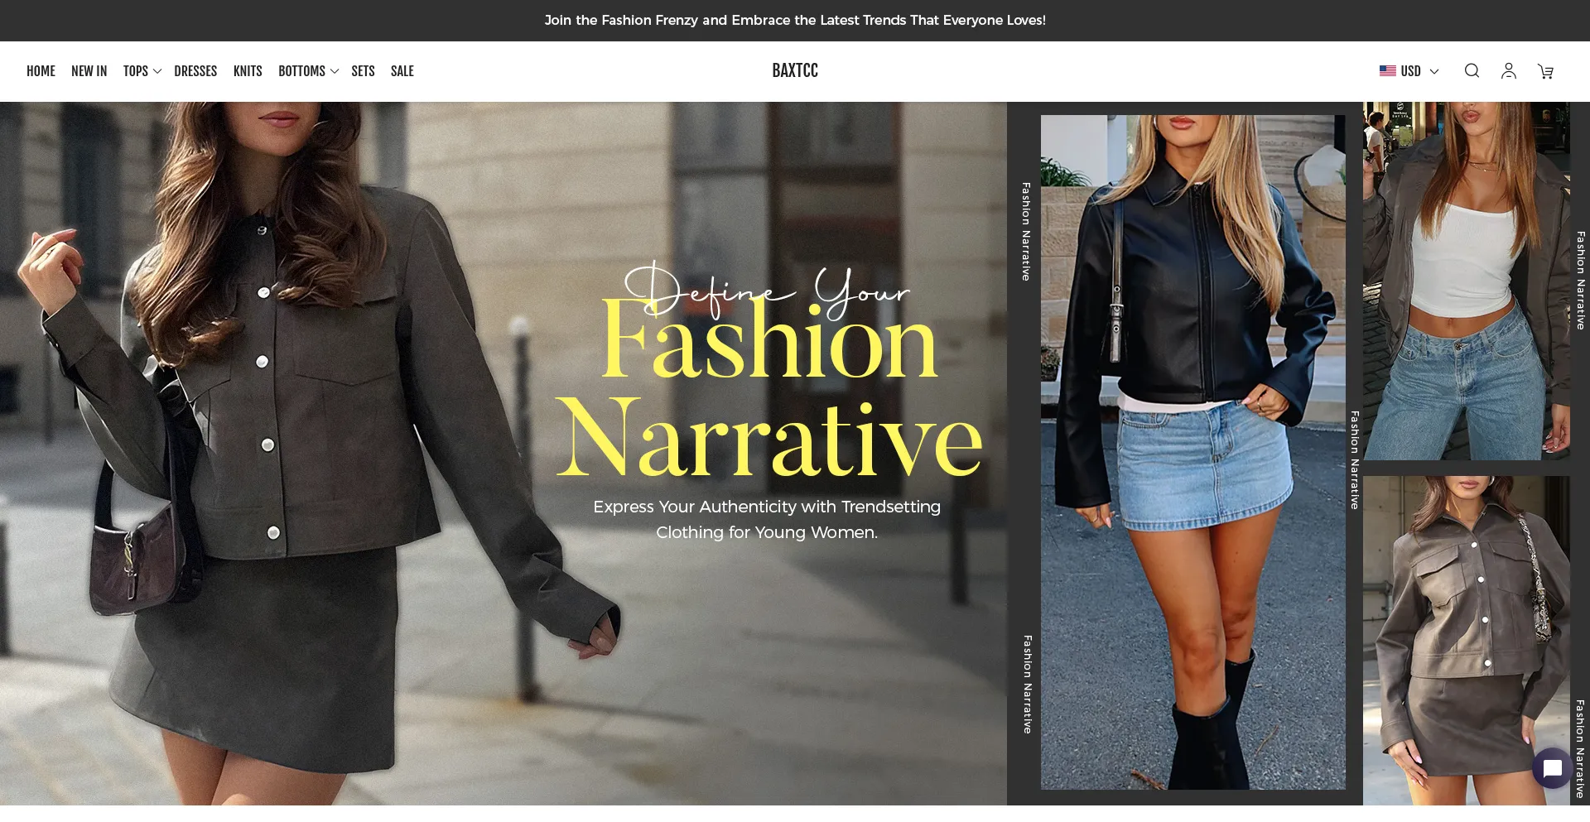
Task: Select the white crop top photo
Action: [1466, 281]
